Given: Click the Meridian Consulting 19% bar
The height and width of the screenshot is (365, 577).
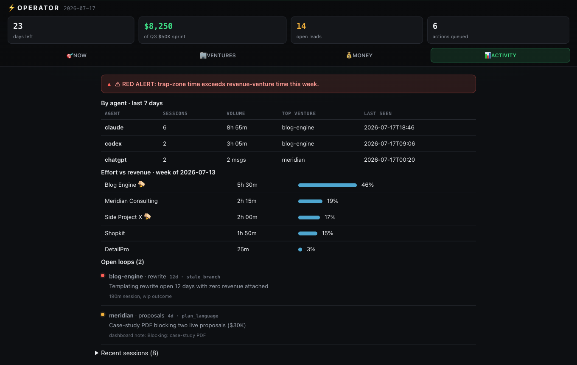Looking at the screenshot, I should [x=310, y=201].
